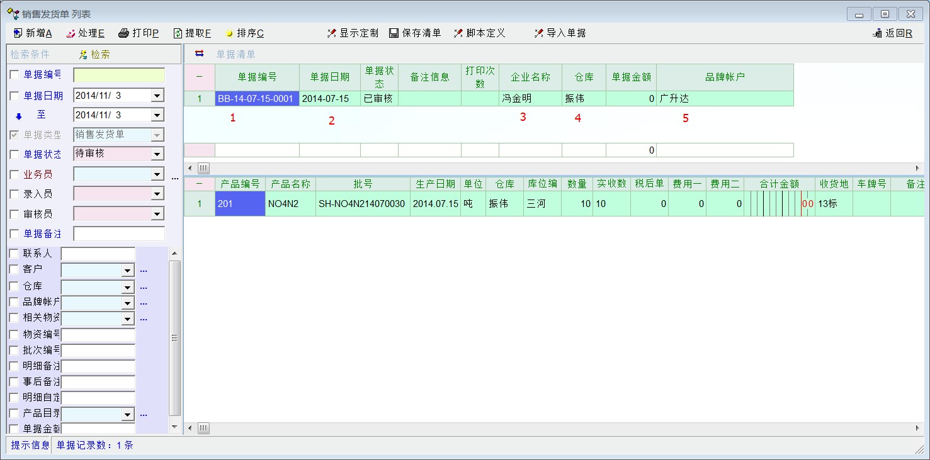
Task: Click the 单据编号 column header
Action: click(257, 77)
